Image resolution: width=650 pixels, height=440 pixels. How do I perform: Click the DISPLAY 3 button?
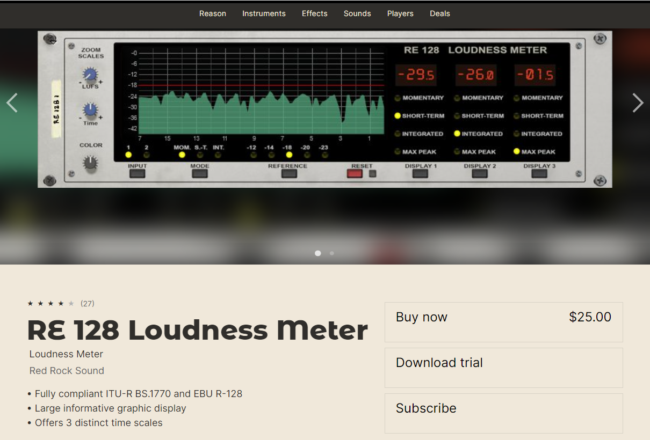[539, 173]
